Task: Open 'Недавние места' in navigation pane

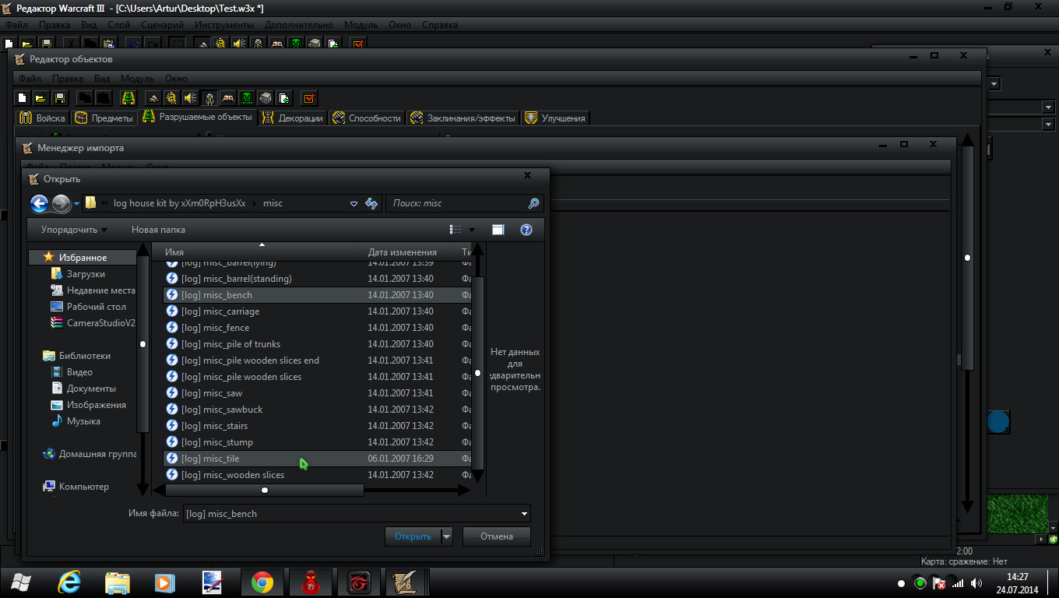Action: click(92, 290)
